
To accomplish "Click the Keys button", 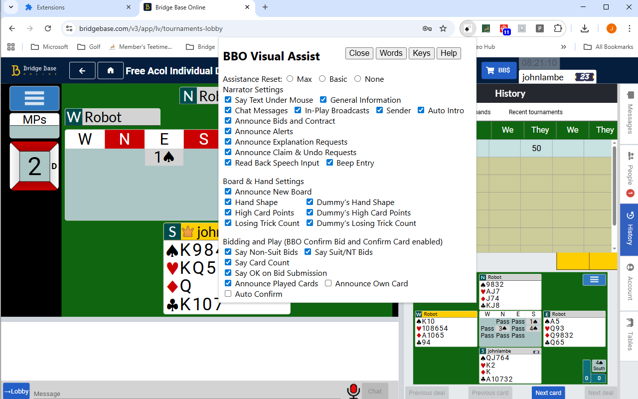I will tap(422, 53).
